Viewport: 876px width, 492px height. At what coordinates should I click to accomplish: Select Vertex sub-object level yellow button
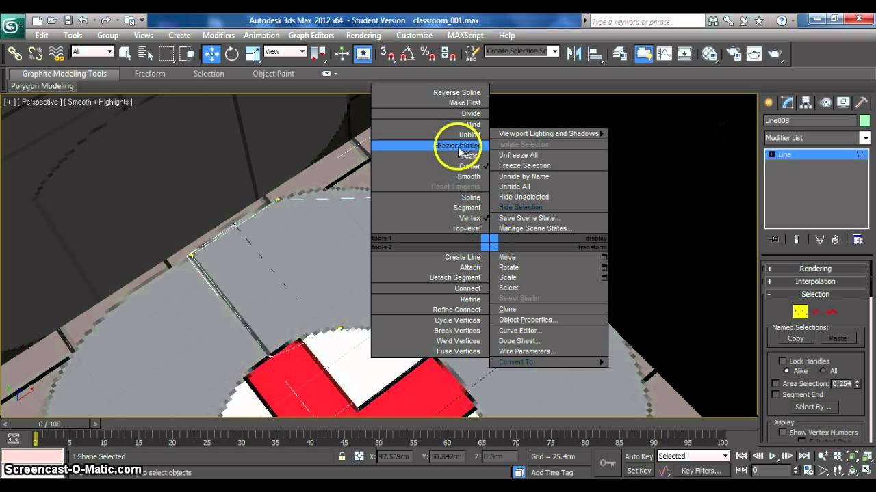(800, 312)
